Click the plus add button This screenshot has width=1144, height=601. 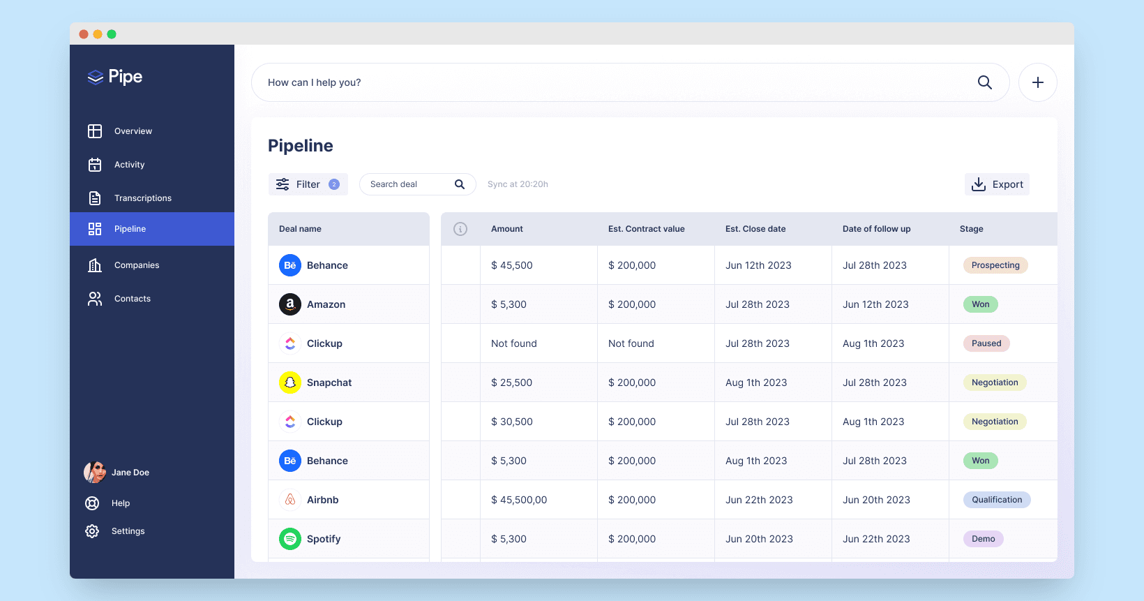point(1038,82)
